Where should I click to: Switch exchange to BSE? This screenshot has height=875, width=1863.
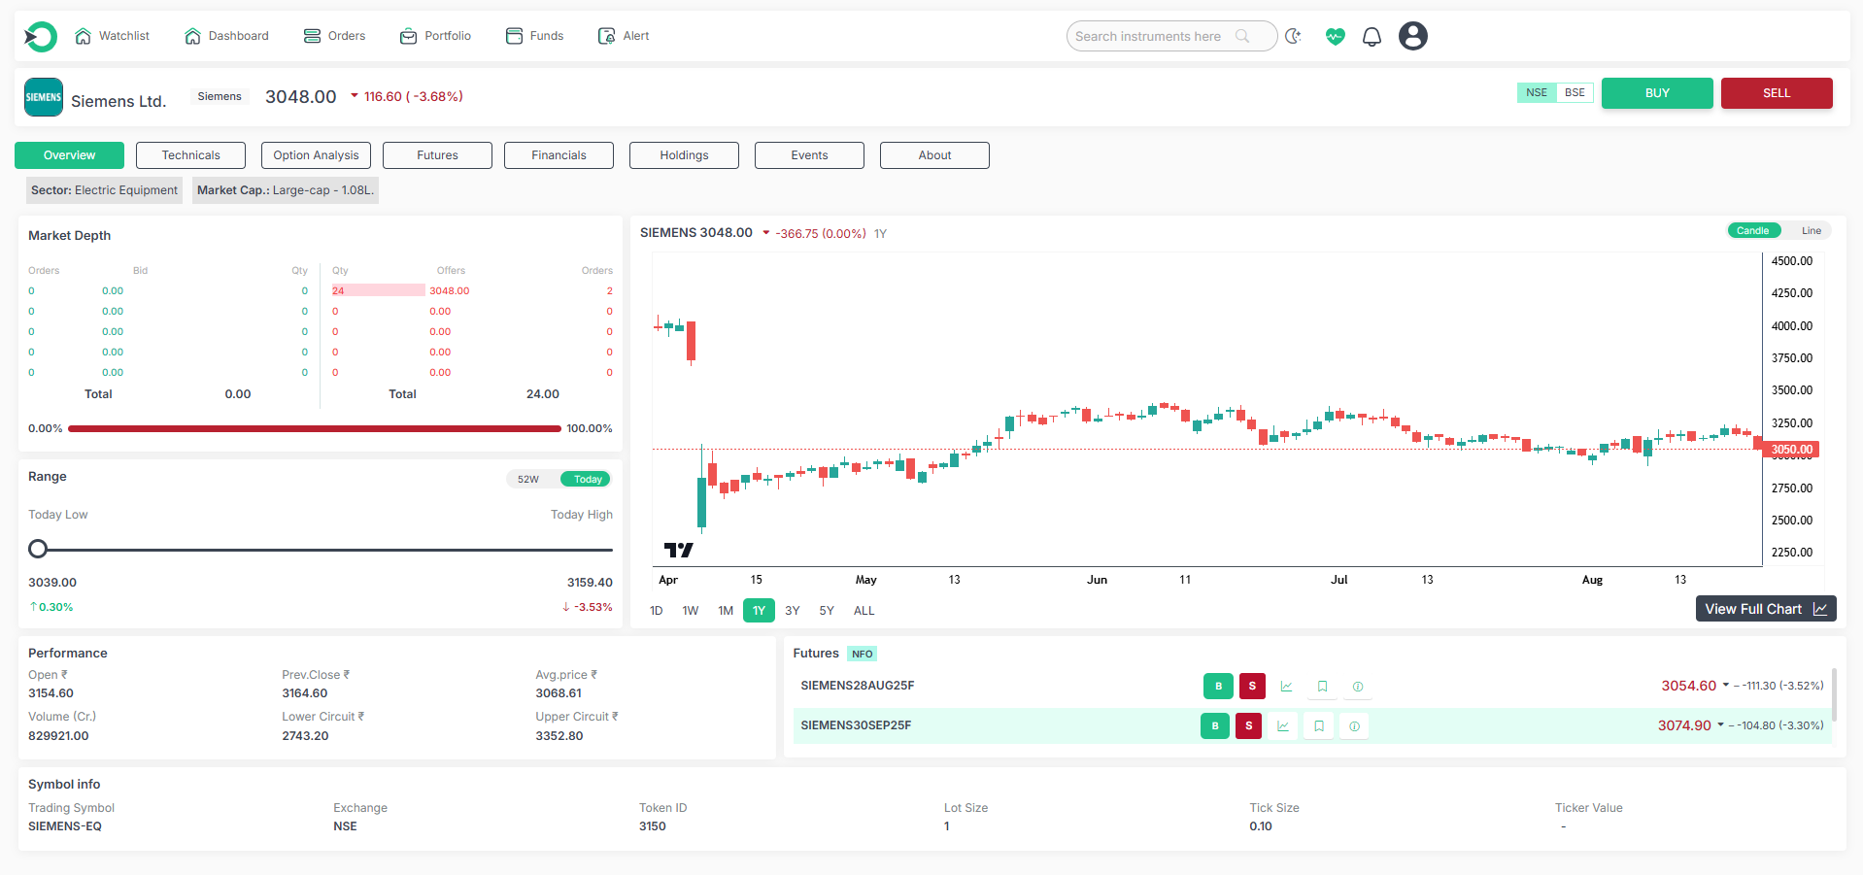(x=1574, y=93)
